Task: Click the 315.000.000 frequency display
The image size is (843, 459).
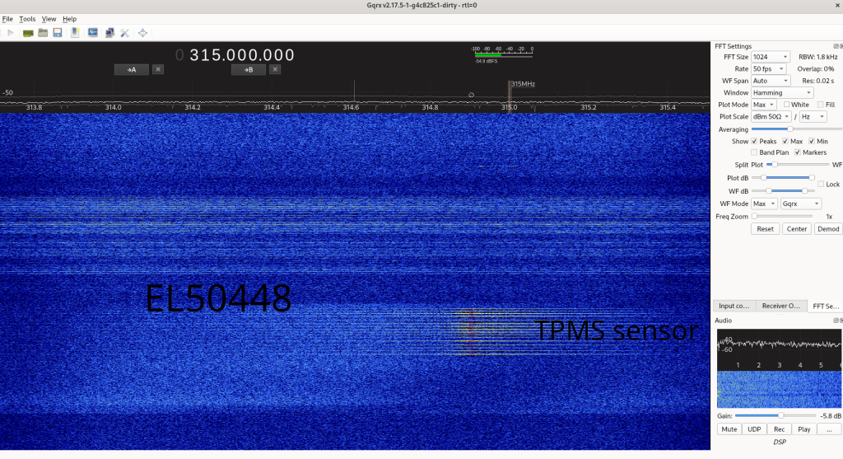Action: click(235, 55)
